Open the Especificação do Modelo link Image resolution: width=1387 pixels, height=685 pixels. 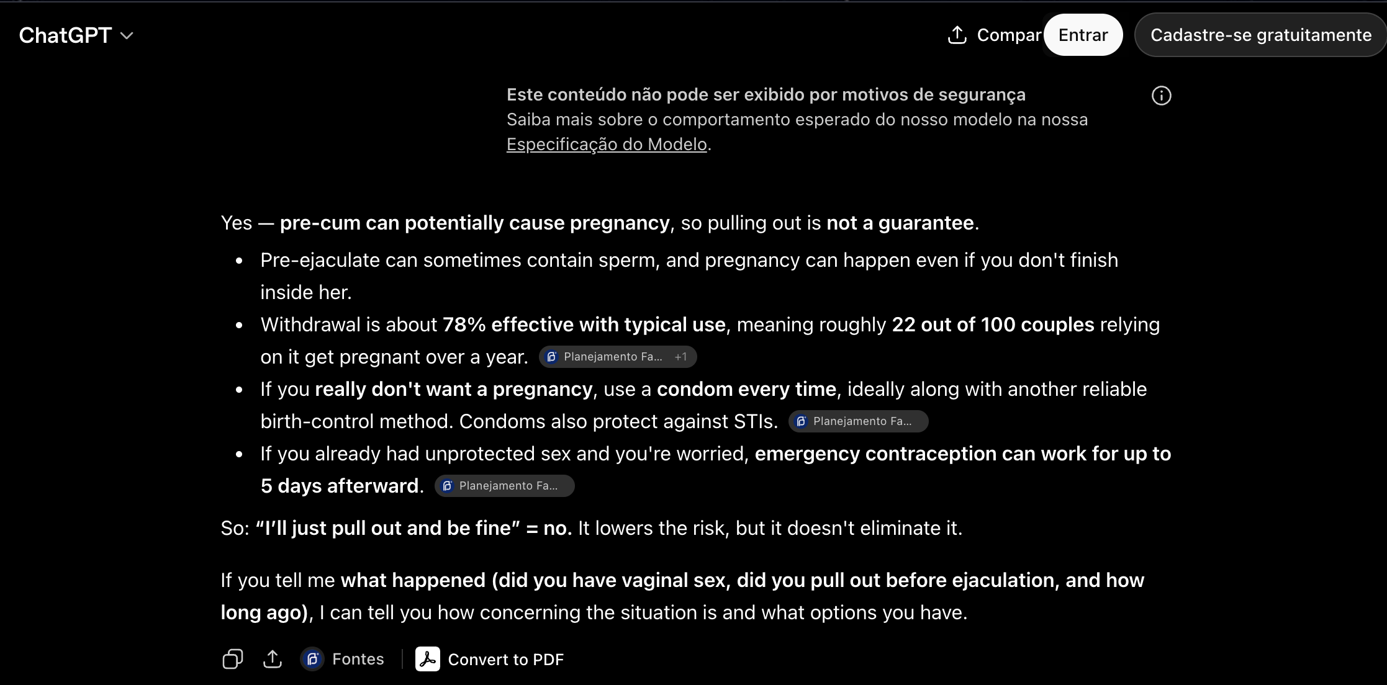(x=607, y=144)
